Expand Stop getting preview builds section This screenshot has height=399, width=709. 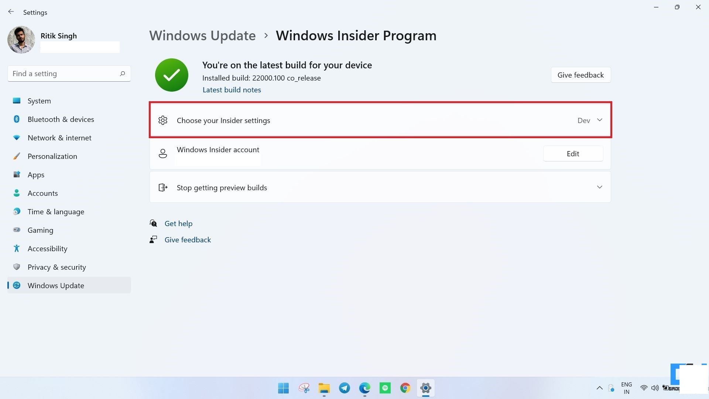600,188
